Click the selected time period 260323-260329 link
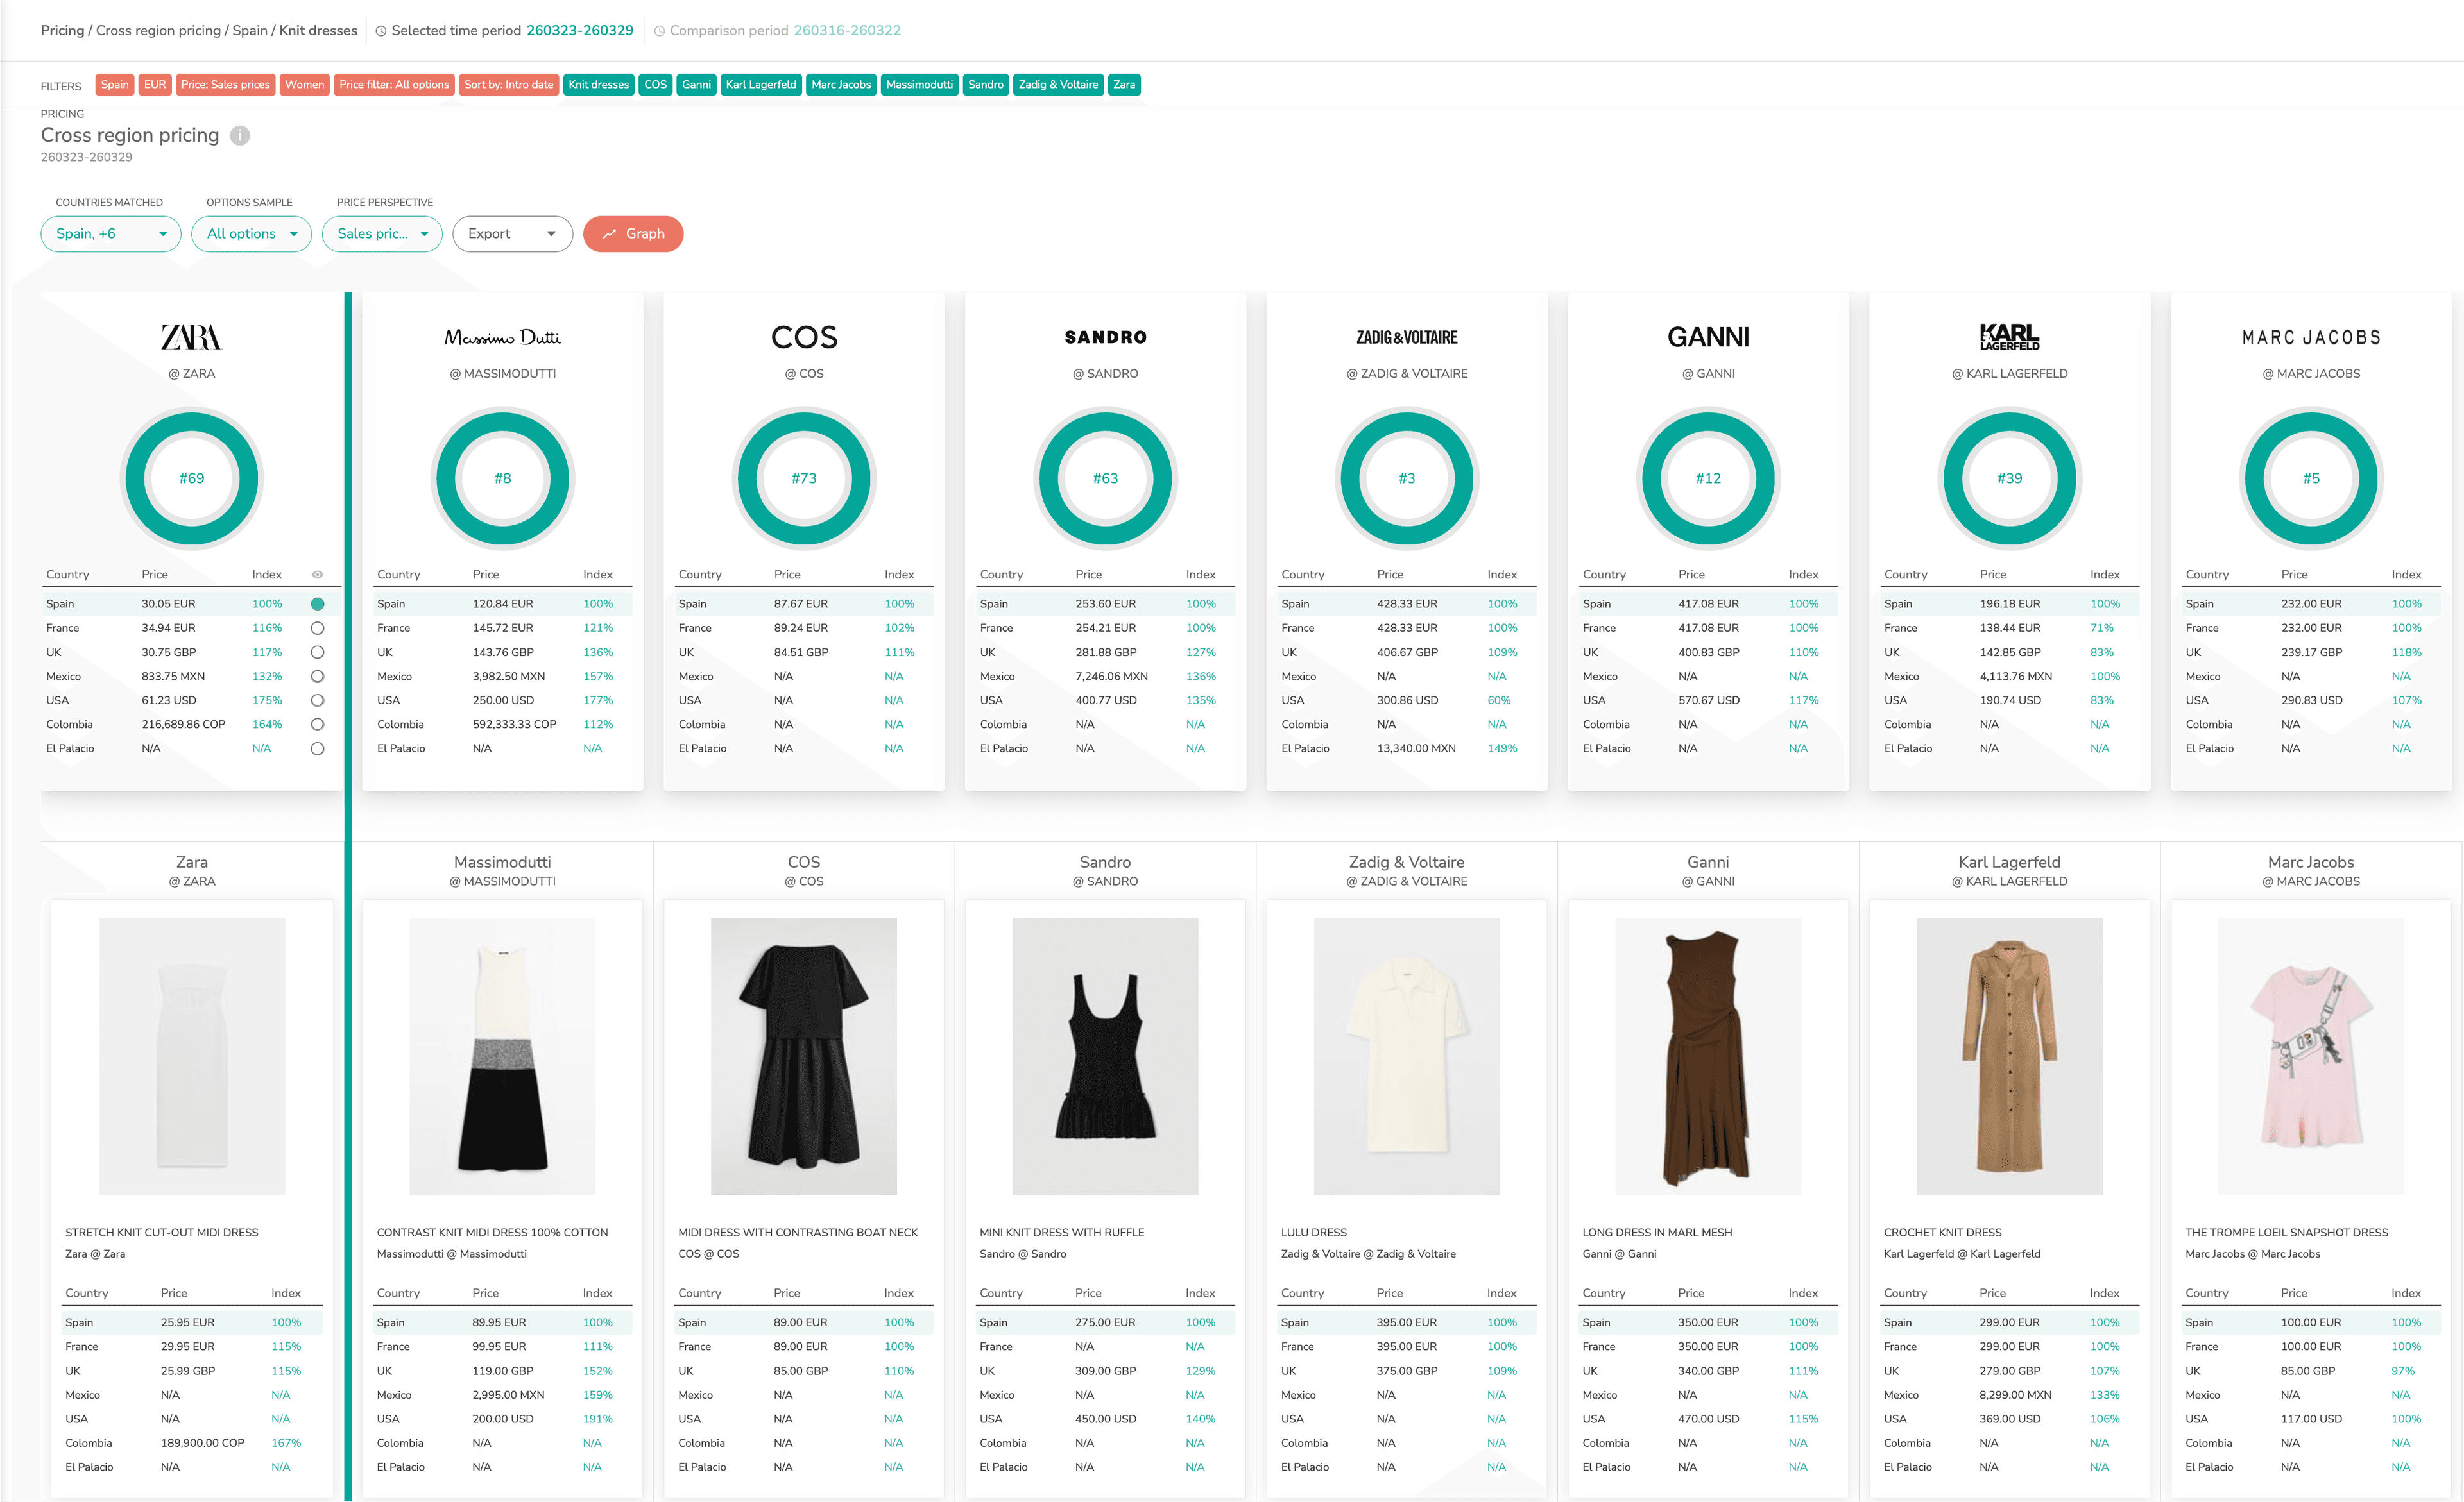Screen dimensions: 2464x1502 point(580,31)
